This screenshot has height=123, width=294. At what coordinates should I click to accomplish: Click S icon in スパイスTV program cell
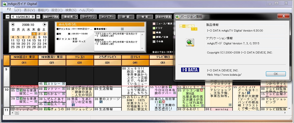tap(248, 93)
